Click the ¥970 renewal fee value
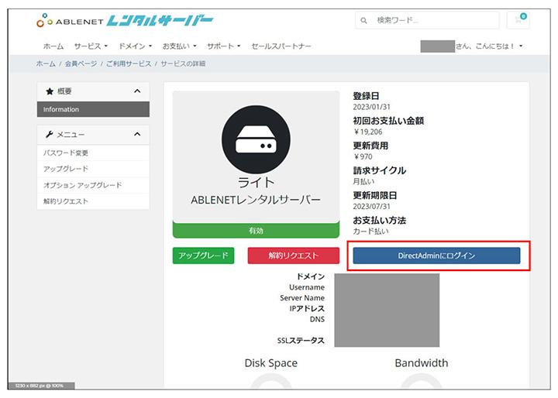Viewport: 558px width, 398px height. coord(363,156)
